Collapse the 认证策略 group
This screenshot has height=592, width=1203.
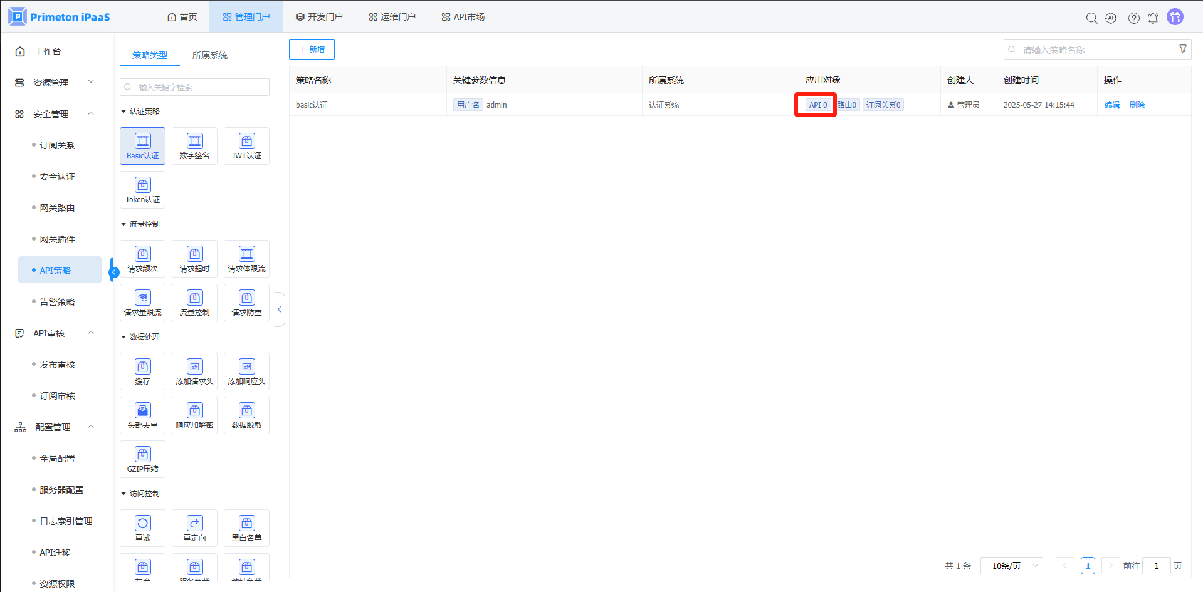(x=123, y=112)
